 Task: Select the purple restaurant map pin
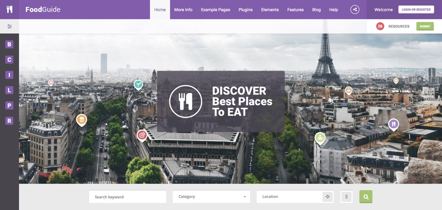click(x=393, y=125)
